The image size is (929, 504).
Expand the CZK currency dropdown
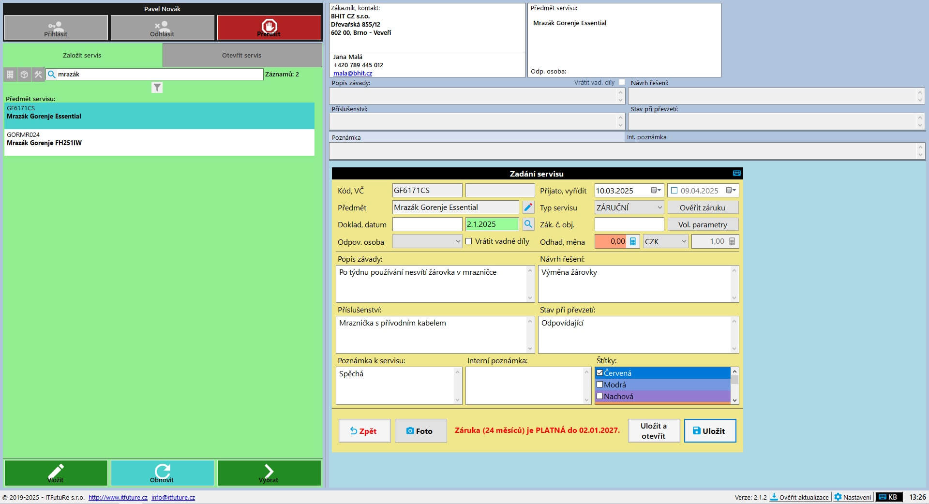click(x=684, y=241)
